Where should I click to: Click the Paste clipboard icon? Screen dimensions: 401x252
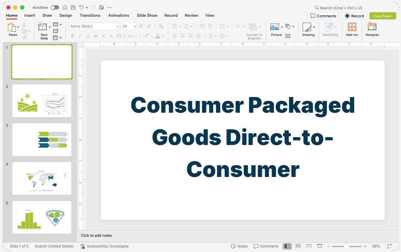coord(12,28)
